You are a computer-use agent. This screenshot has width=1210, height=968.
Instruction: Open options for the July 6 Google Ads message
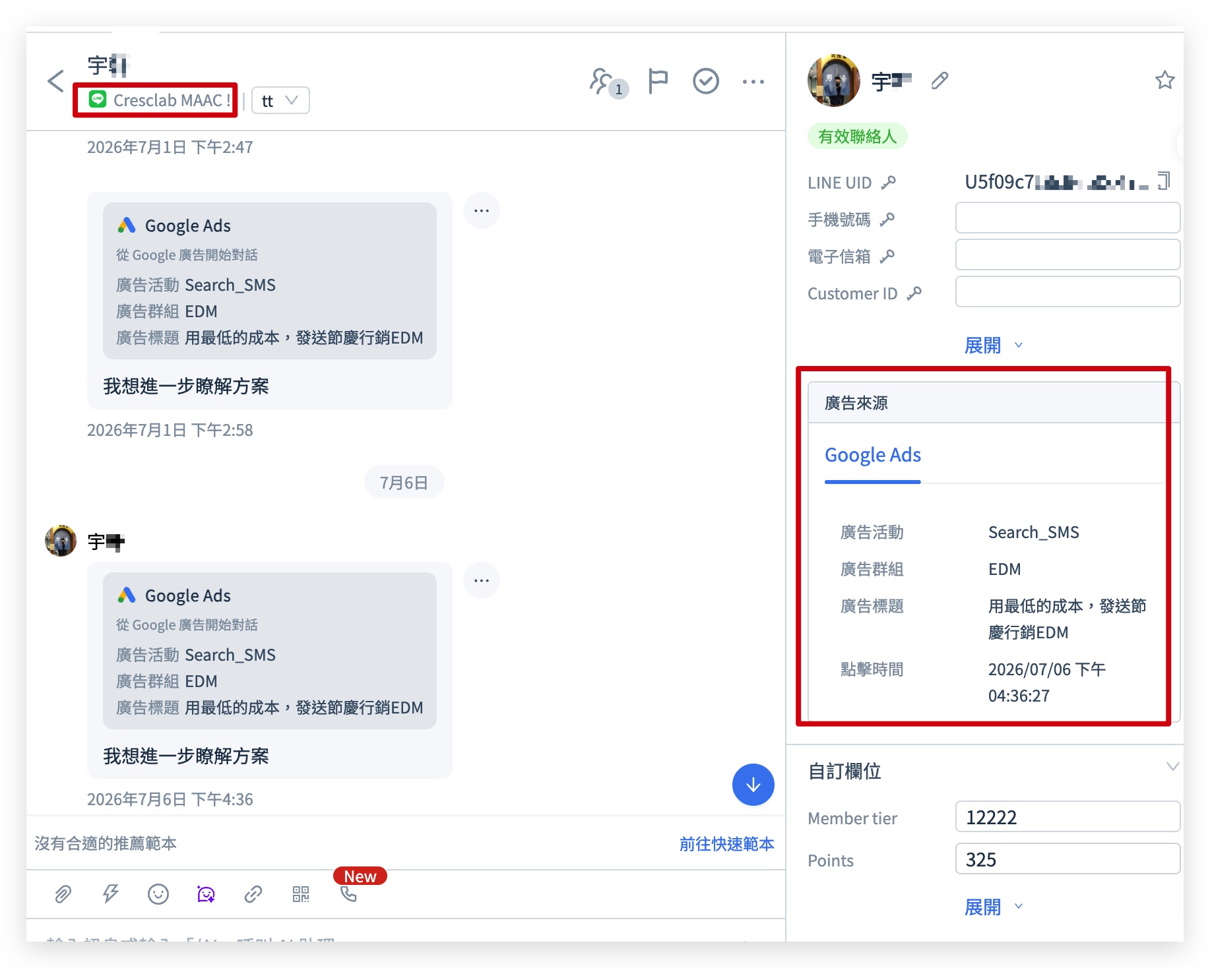tap(482, 580)
